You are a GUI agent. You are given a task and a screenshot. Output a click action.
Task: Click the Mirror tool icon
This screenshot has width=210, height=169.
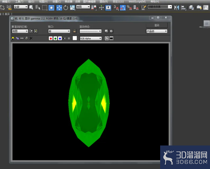pyautogui.click(x=176, y=8)
